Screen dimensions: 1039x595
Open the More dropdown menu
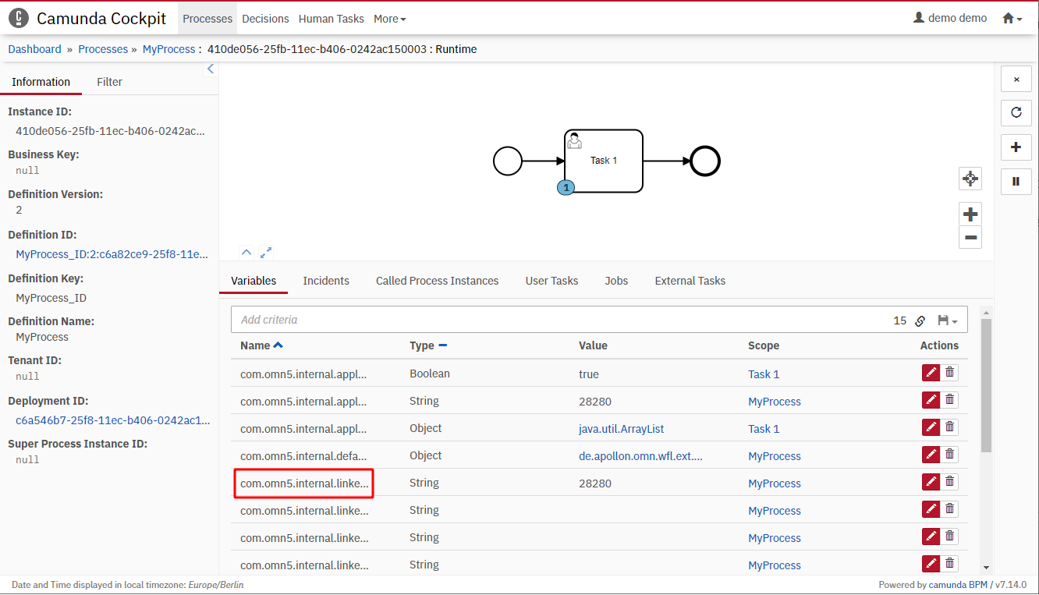click(389, 19)
